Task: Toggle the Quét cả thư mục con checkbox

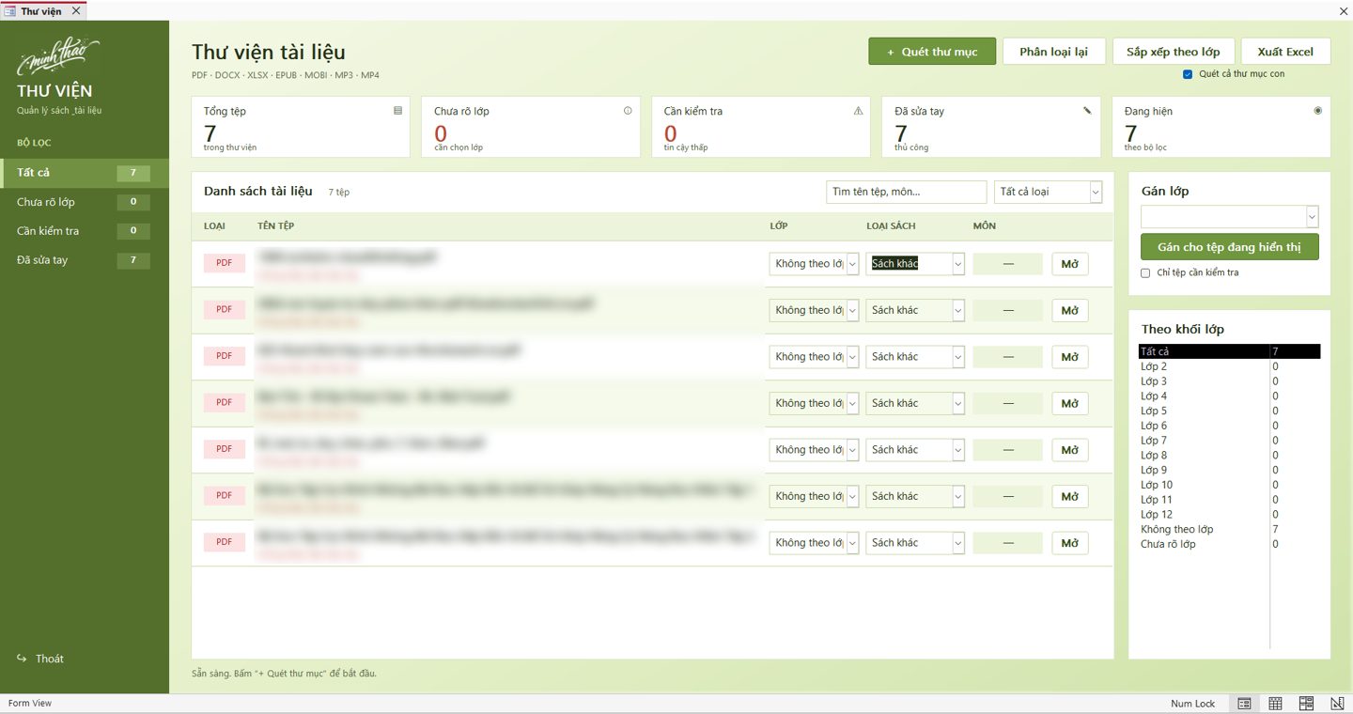Action: pyautogui.click(x=1188, y=74)
